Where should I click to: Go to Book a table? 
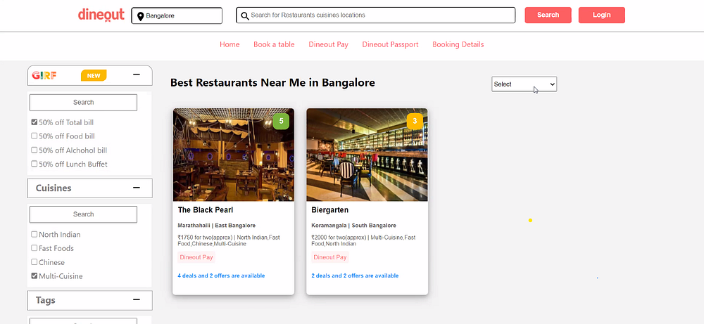(274, 44)
